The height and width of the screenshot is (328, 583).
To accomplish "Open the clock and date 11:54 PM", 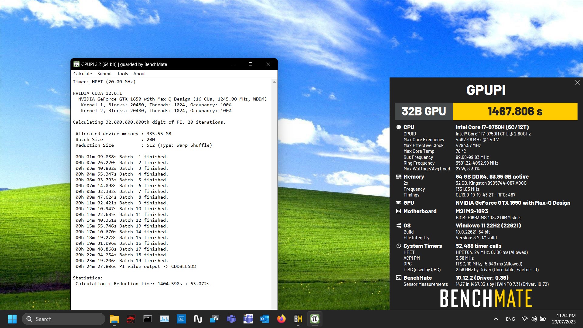I will tap(564, 319).
